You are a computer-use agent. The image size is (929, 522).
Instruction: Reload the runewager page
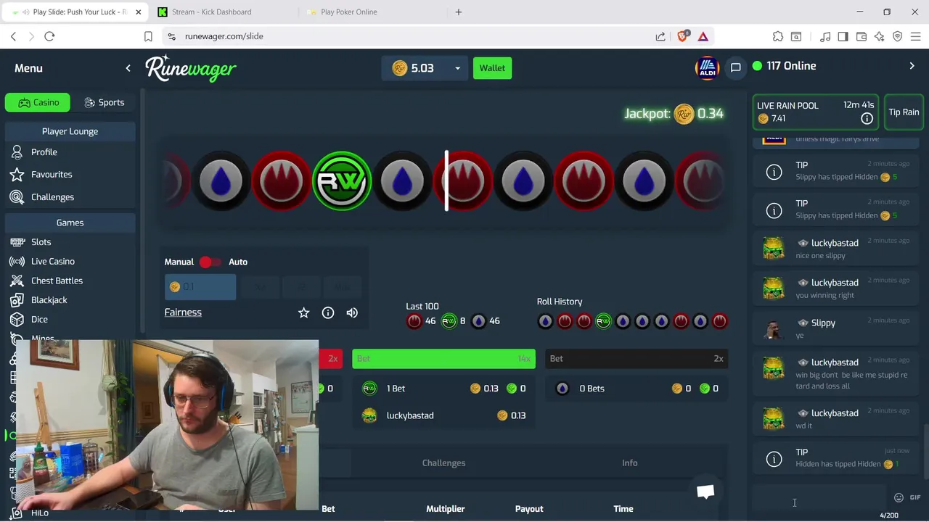[x=49, y=36]
